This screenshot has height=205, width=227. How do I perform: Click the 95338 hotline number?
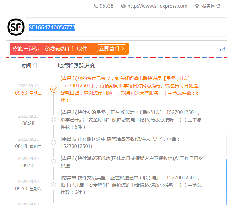coord(106,6)
